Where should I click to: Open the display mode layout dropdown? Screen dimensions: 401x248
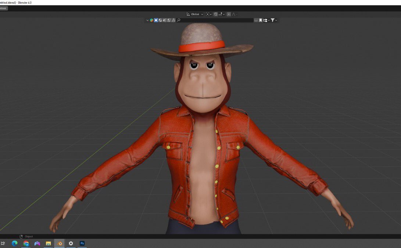tap(266, 20)
